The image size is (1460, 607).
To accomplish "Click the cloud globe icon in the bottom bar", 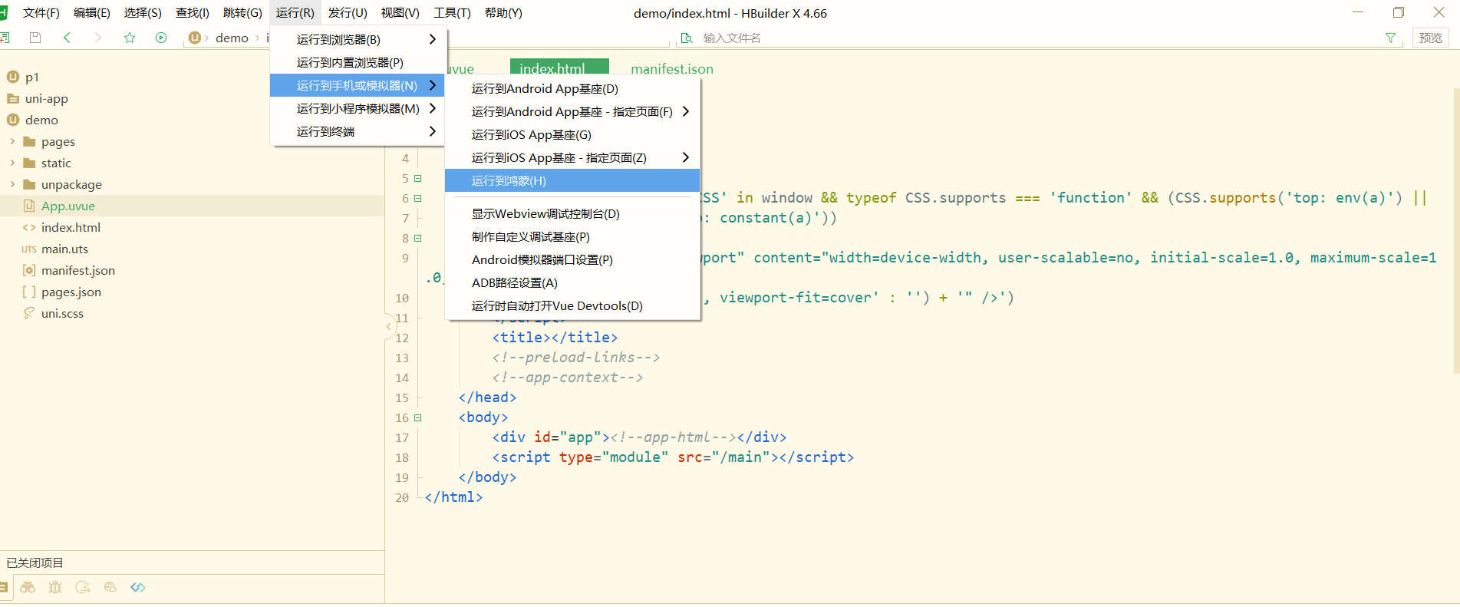I will point(110,587).
